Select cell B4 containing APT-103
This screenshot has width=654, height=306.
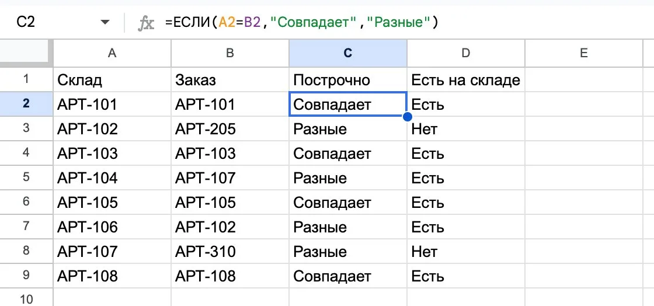click(x=230, y=153)
